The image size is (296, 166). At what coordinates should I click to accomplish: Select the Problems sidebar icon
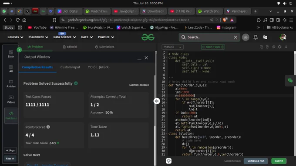(11, 116)
